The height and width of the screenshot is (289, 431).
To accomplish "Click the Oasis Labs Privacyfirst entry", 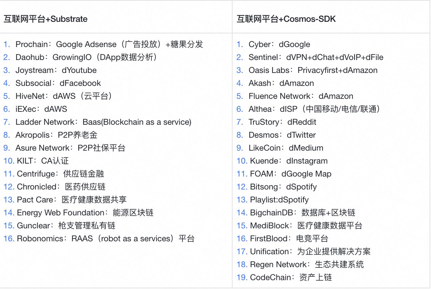I will point(313,70).
